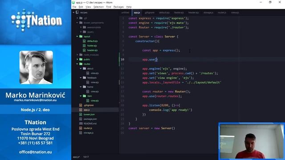Expand the jquery folder arrow
This screenshot has height=160, width=285.
tap(81, 32)
